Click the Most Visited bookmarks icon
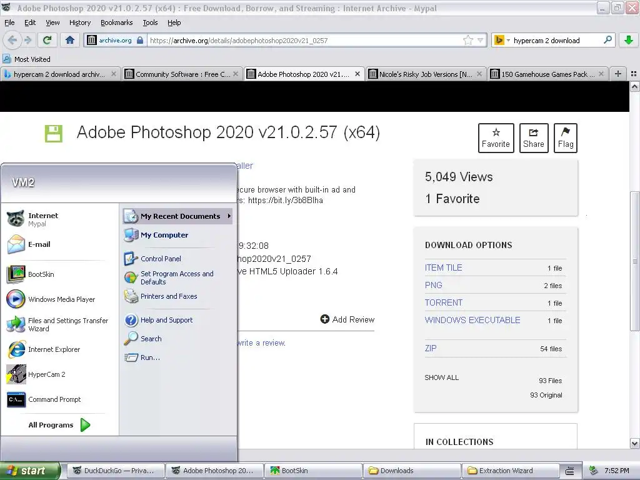The image size is (640, 480). point(7,59)
